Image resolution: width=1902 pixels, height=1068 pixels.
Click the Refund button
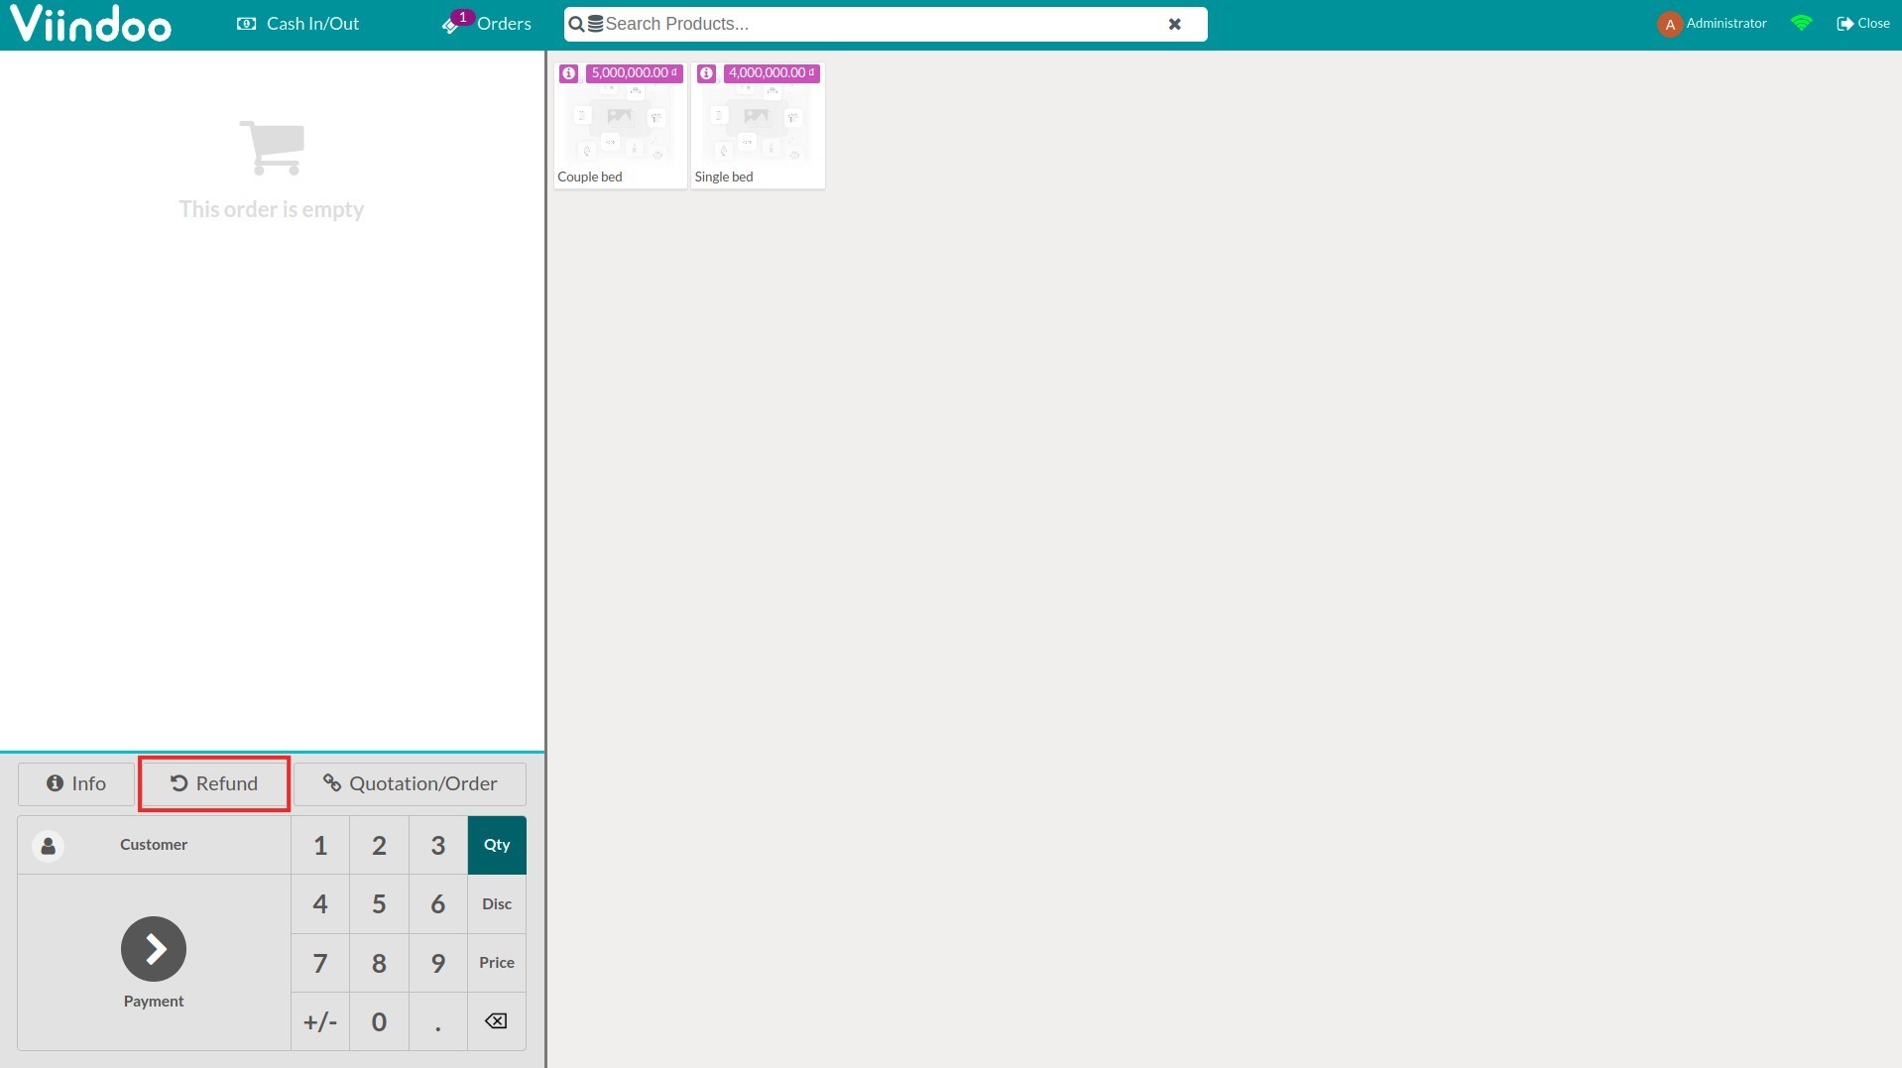[214, 783]
